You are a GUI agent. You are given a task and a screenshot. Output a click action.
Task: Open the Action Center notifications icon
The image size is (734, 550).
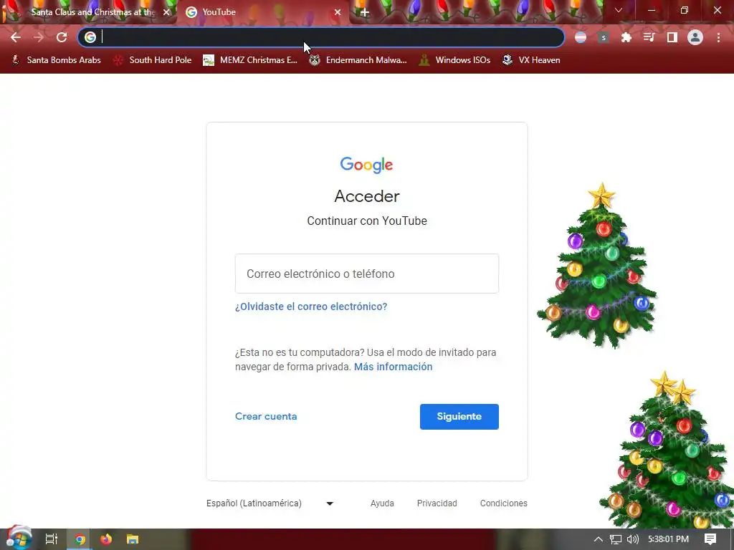point(710,539)
